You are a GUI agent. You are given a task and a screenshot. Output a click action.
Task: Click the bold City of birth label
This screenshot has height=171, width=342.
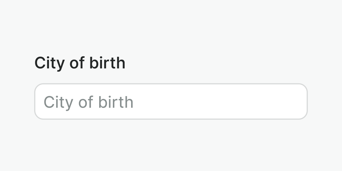pos(80,63)
